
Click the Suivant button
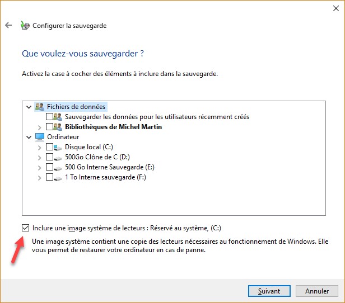(x=269, y=291)
